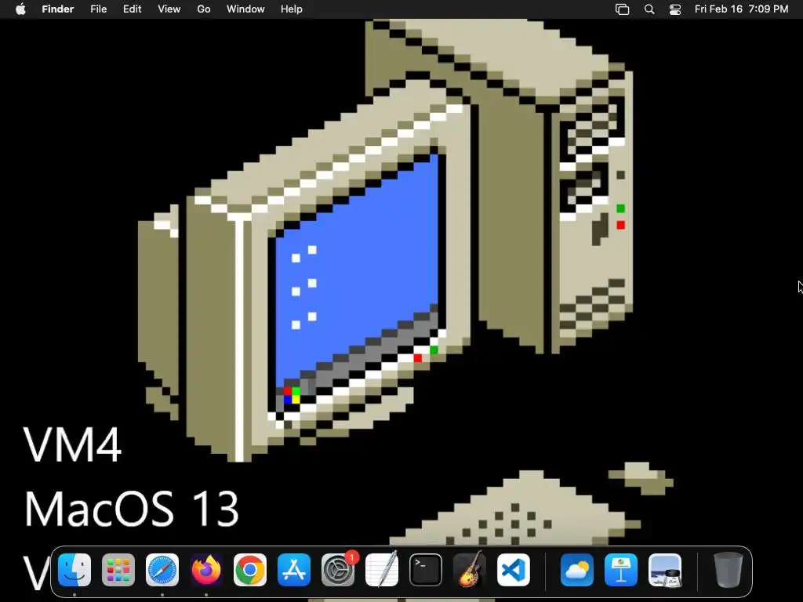Launch Safari from the Dock
The width and height of the screenshot is (803, 602).
[162, 570]
